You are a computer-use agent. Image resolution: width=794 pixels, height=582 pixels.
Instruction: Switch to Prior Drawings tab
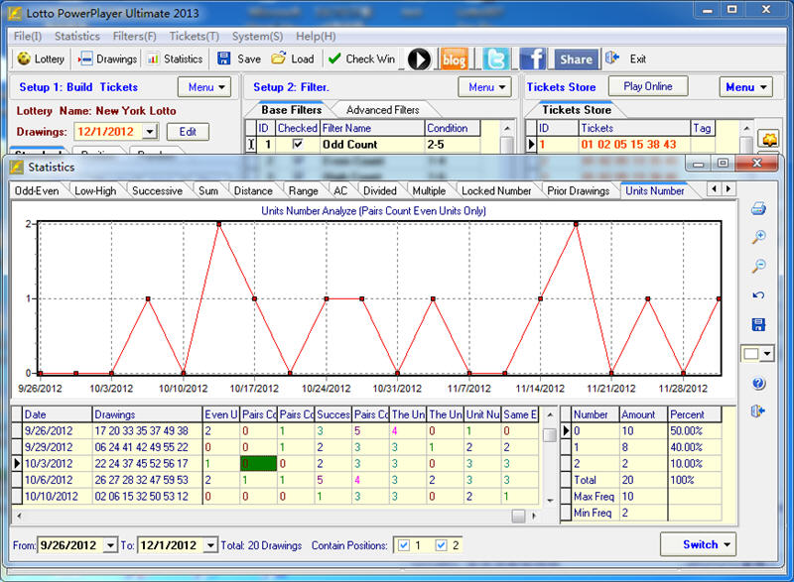pos(578,190)
